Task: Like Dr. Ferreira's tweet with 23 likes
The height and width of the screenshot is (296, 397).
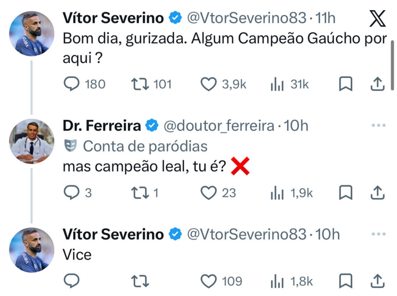Action: 208,193
